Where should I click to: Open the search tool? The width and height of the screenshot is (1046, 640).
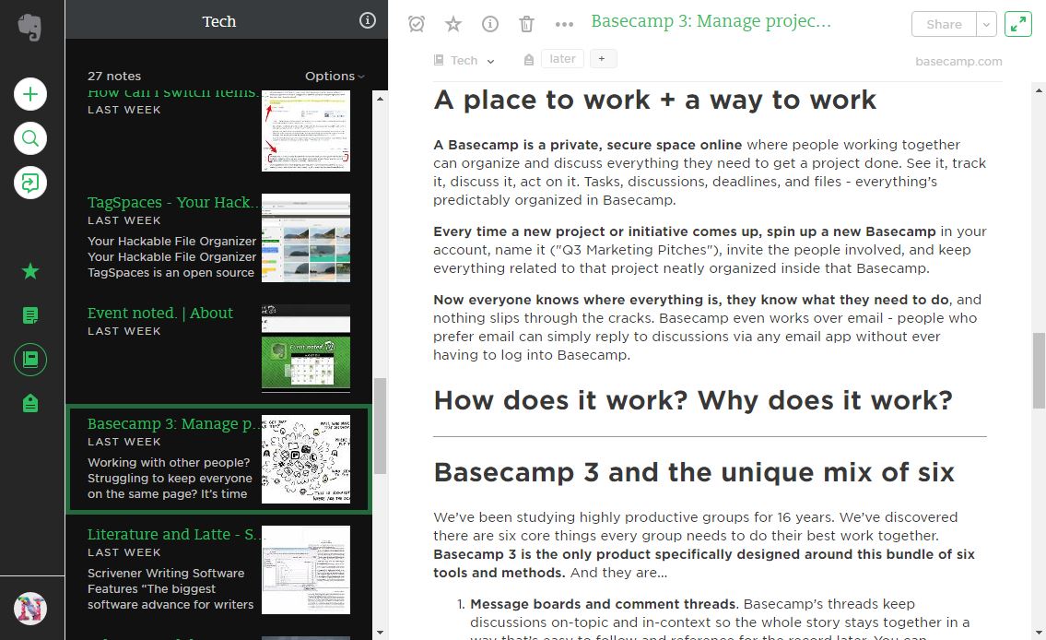tap(30, 138)
